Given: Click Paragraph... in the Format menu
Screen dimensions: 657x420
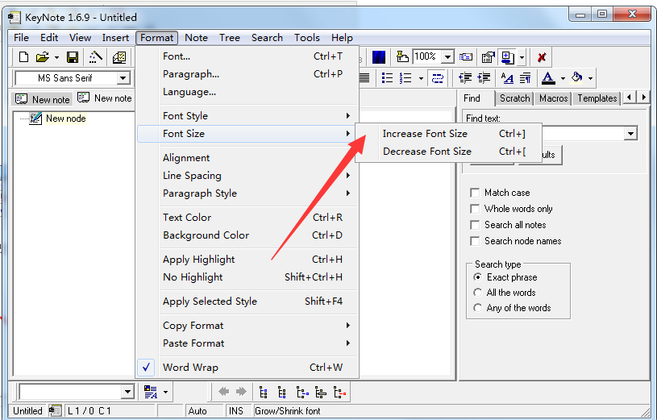Looking at the screenshot, I should (x=247, y=74).
